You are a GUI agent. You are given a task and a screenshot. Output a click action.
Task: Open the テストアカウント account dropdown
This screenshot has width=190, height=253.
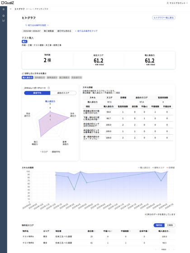pyautogui.click(x=177, y=3)
